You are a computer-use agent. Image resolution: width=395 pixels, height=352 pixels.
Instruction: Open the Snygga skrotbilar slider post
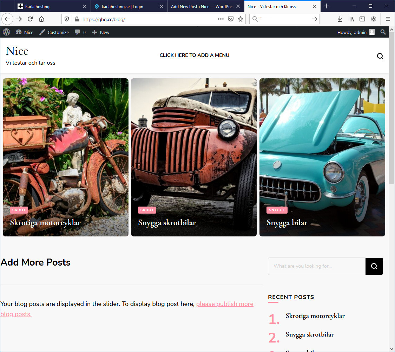click(x=167, y=223)
